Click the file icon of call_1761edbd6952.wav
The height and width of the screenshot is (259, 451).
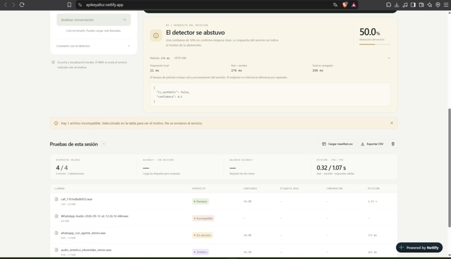[57, 199]
